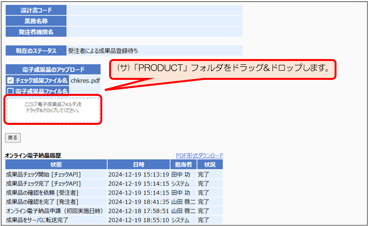Select the 成果品チェック開始 [チェックAPI] history row
This screenshot has height=226, width=369.
(x=43, y=174)
